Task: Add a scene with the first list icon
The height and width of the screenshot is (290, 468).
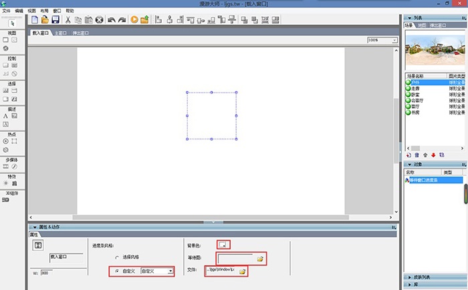Action: pos(409,155)
